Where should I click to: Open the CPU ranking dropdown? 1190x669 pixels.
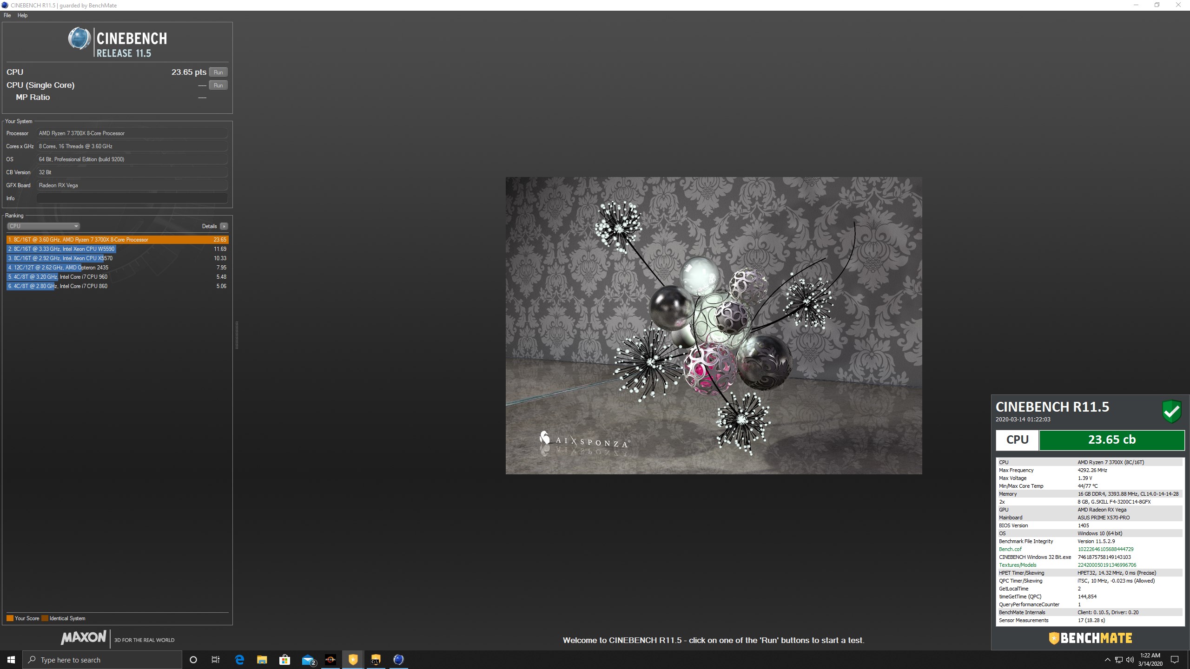[x=43, y=226]
